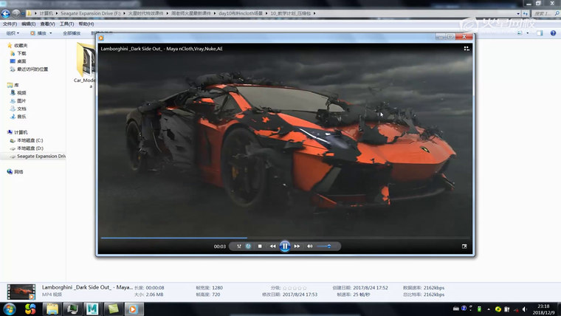
Task: Click the 全部播放 button
Action: (x=72, y=33)
